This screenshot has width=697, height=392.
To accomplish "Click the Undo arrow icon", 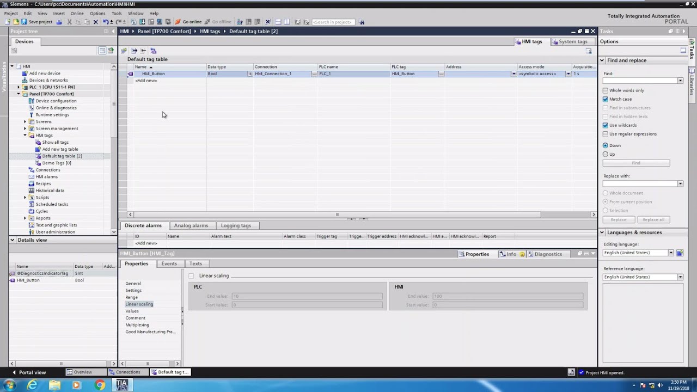I will (x=106, y=22).
